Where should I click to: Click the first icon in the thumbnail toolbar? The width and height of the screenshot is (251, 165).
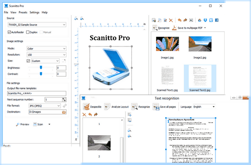tap(154, 20)
